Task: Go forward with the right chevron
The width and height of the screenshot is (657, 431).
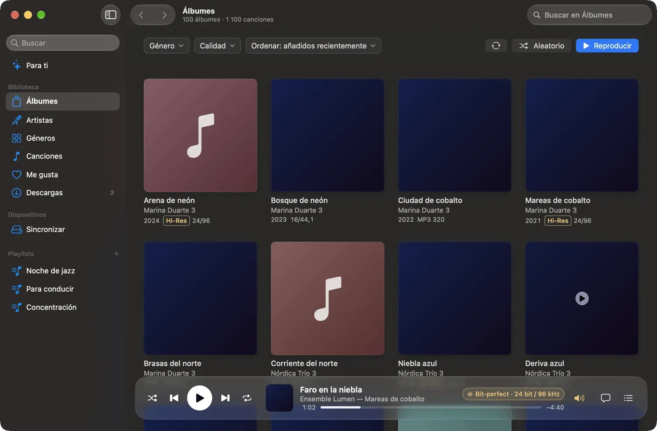Action: [164, 15]
